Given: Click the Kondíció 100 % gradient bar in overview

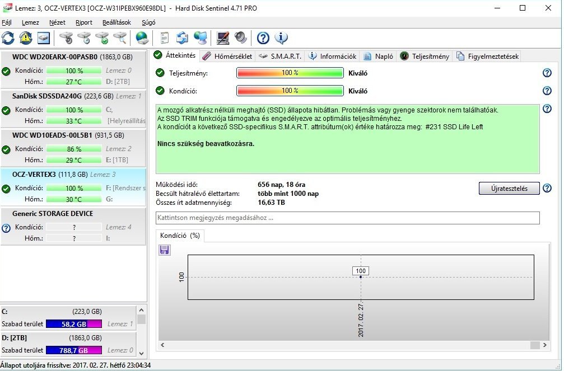Looking at the screenshot, I should (x=290, y=91).
